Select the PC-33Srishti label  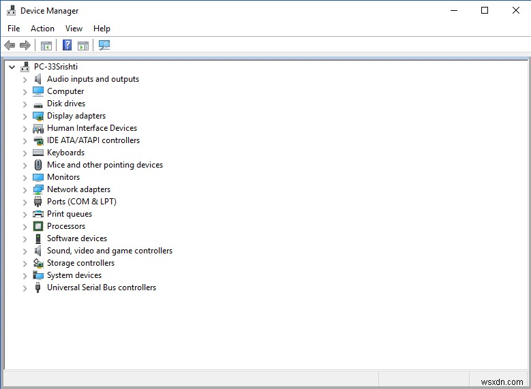pos(56,67)
